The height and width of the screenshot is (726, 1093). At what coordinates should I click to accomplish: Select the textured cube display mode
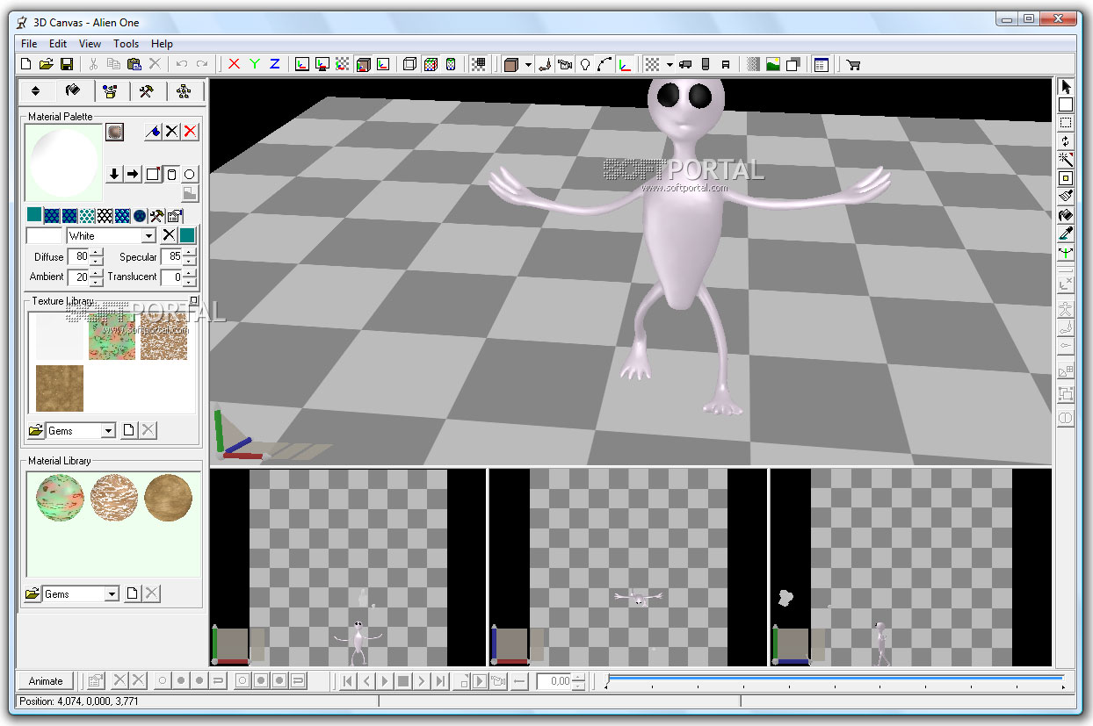(431, 64)
